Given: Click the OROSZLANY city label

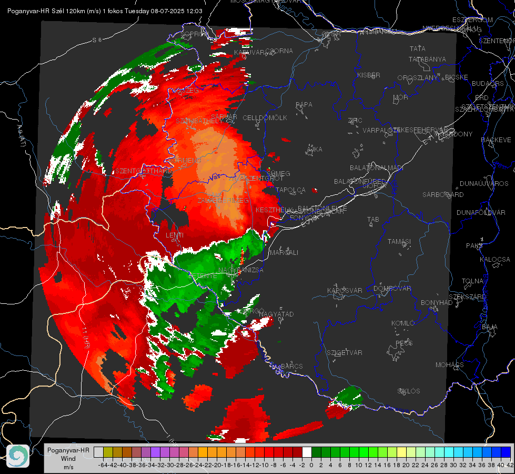Looking at the screenshot, I should pos(418,77).
